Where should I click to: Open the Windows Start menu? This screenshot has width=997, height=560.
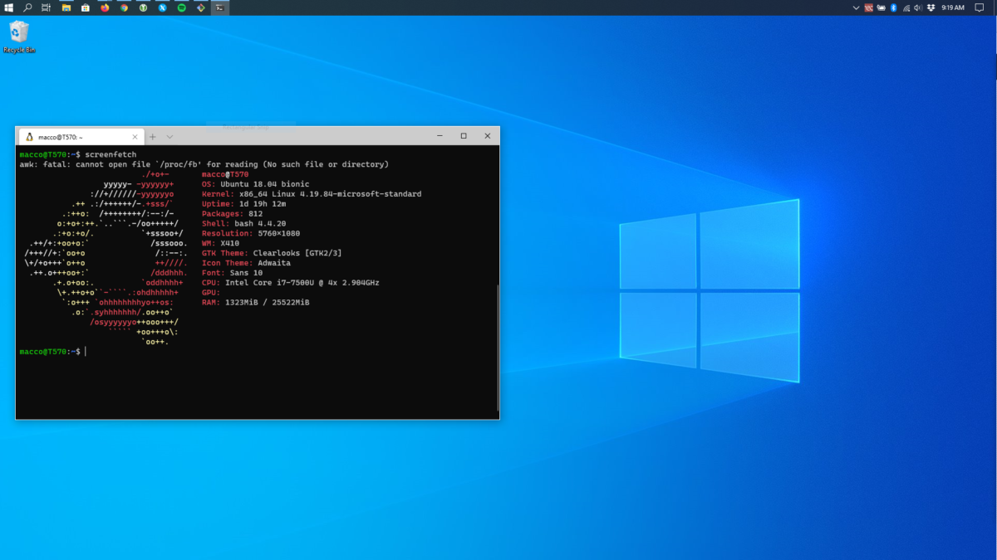coord(8,7)
